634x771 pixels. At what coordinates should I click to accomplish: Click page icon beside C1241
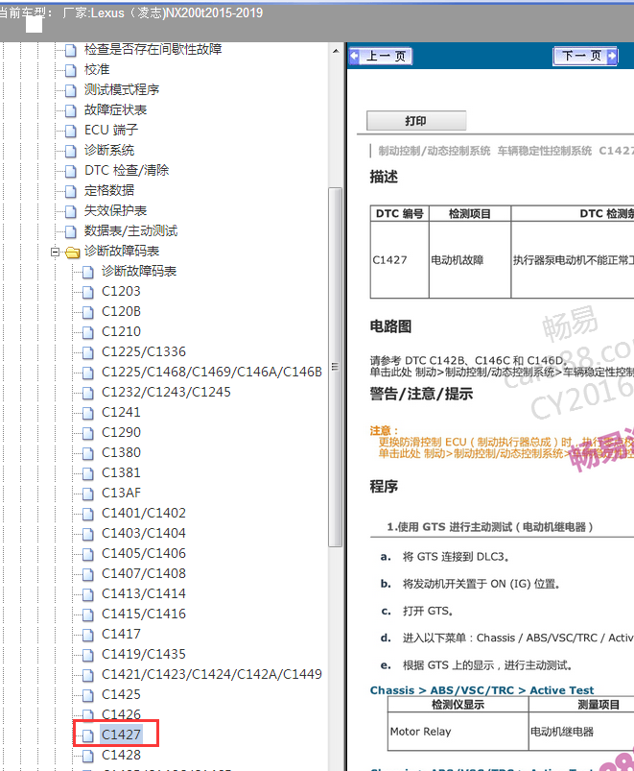click(x=88, y=413)
